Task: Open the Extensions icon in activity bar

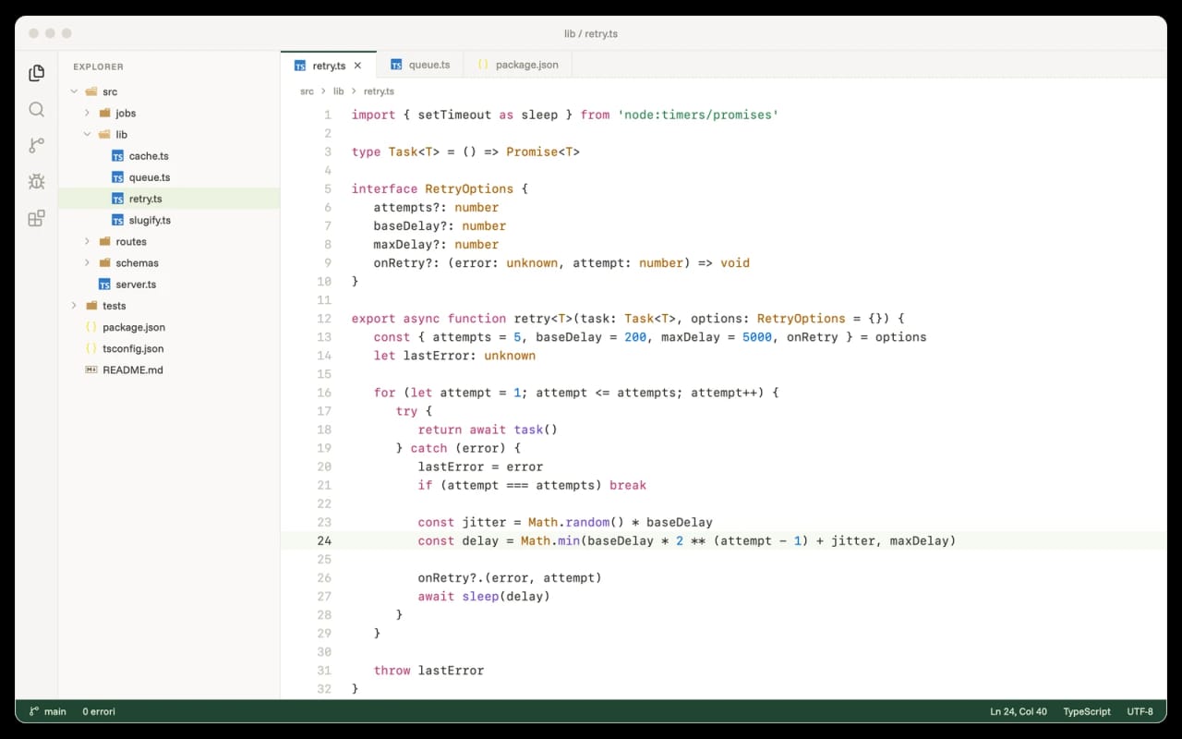Action: (x=37, y=218)
